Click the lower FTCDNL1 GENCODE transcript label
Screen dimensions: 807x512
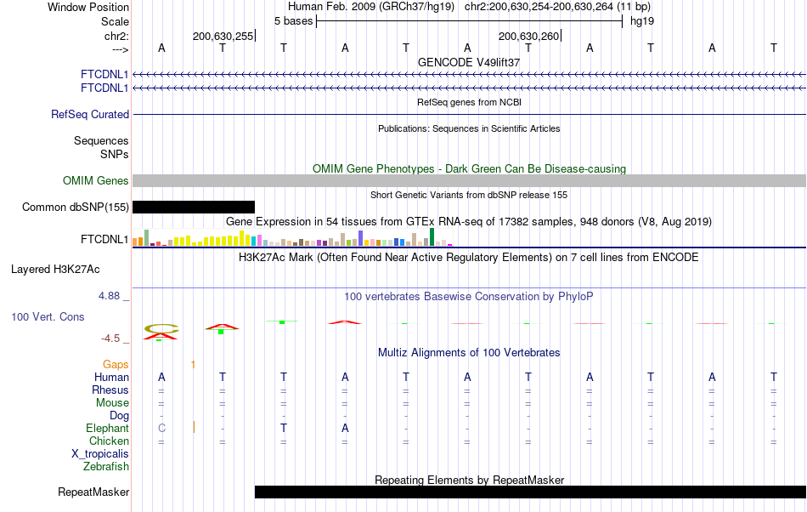coord(104,88)
